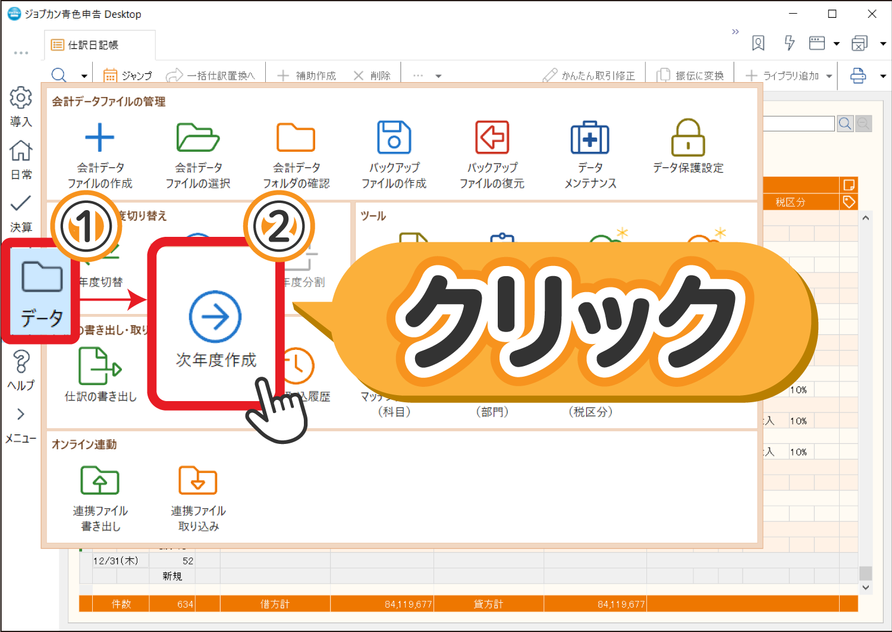Click 新規 row cell
This screenshot has width=892, height=632.
[172, 576]
